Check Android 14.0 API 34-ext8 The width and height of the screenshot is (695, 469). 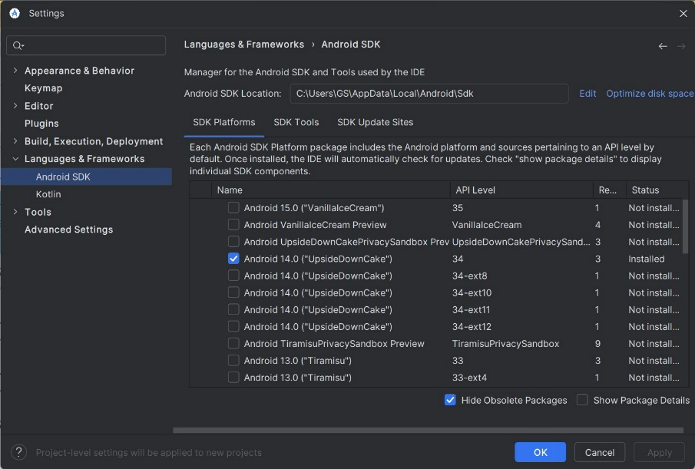tap(233, 276)
